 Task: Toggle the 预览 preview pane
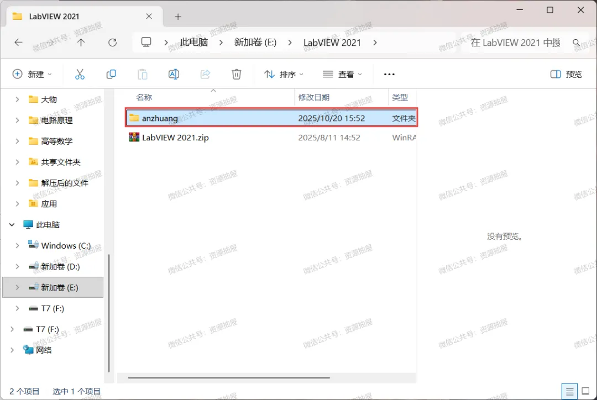[x=566, y=74]
